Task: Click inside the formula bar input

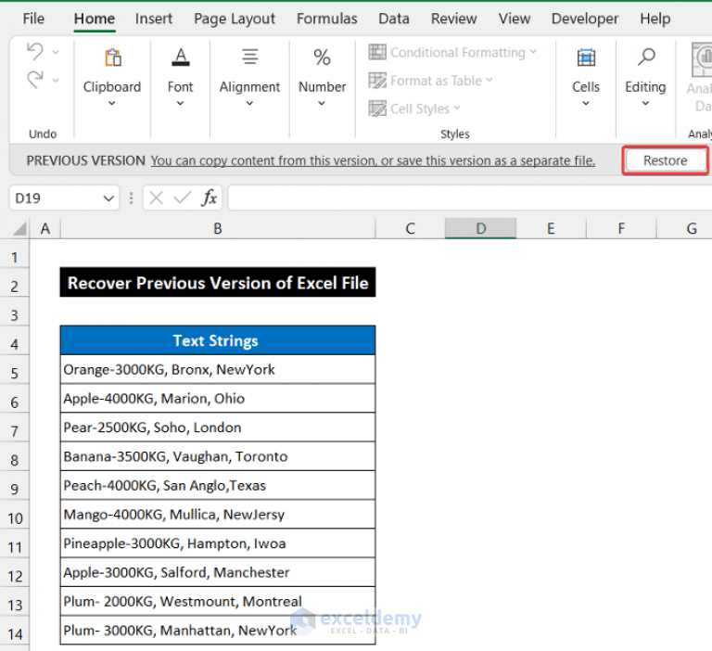Action: (469, 198)
